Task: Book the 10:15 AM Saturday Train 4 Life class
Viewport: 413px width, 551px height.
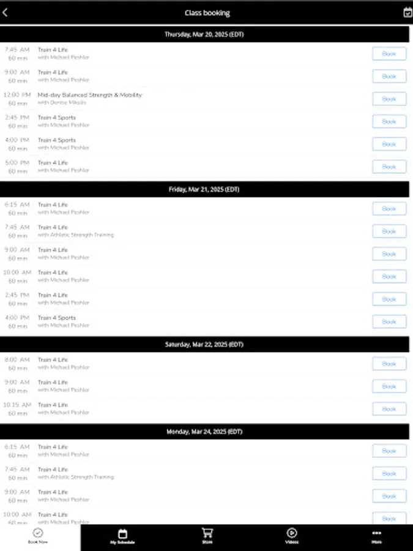Action: (x=389, y=409)
